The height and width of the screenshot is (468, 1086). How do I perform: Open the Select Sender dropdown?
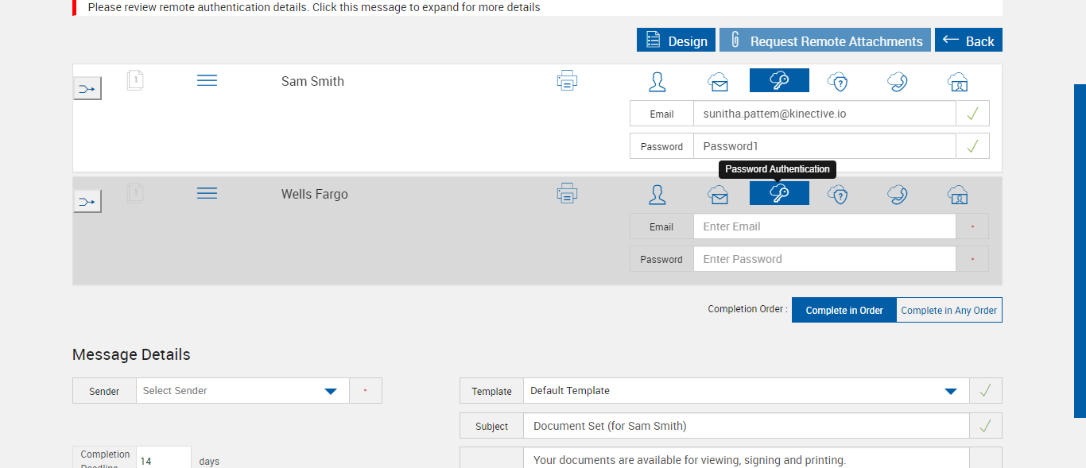coord(242,391)
